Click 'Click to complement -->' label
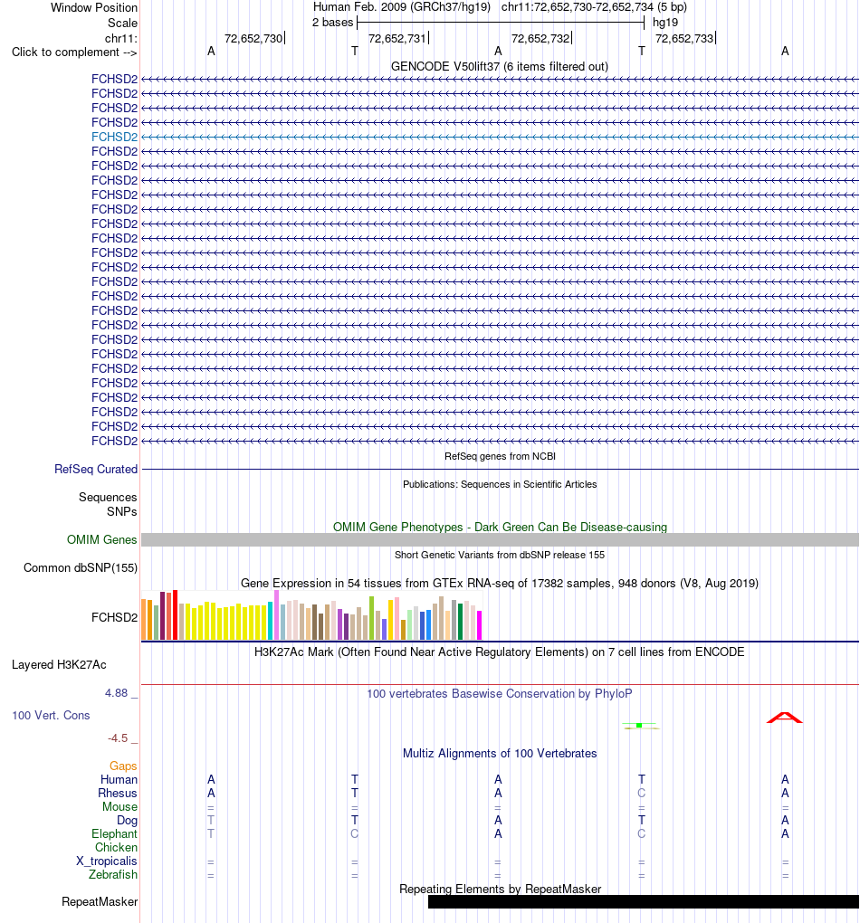 [x=74, y=52]
